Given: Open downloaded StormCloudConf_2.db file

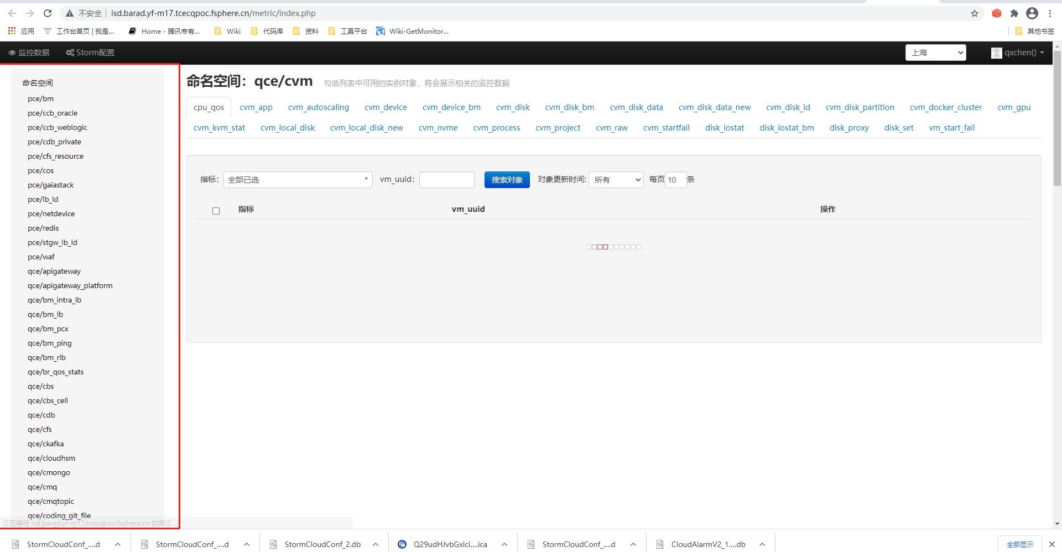Looking at the screenshot, I should tap(316, 544).
